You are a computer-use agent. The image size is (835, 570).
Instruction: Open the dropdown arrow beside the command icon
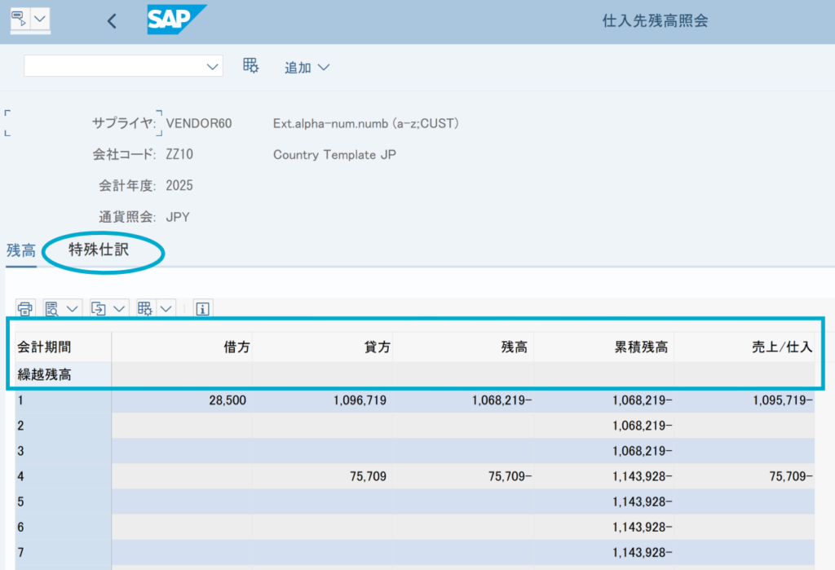tap(41, 19)
